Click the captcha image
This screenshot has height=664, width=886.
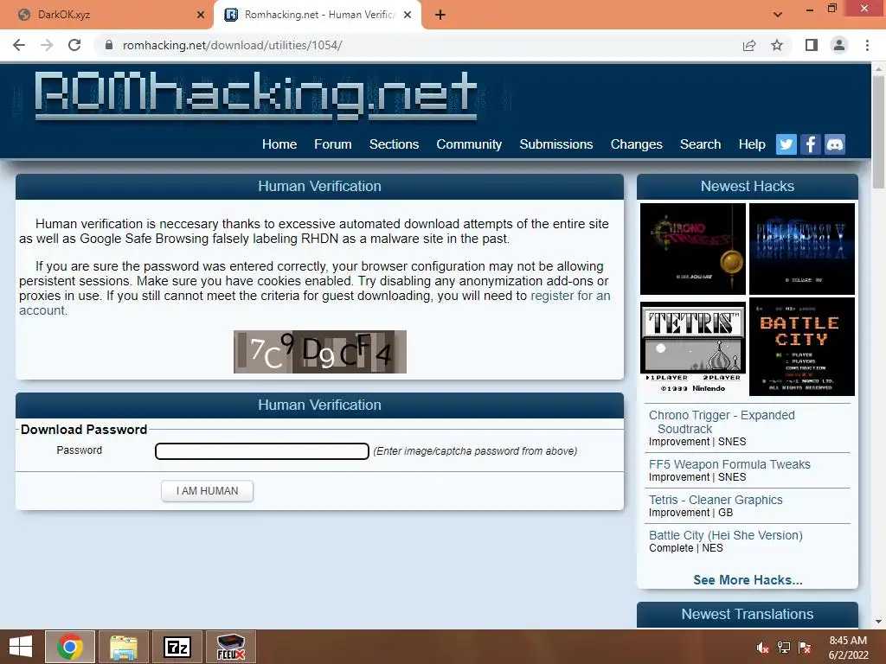(x=320, y=352)
